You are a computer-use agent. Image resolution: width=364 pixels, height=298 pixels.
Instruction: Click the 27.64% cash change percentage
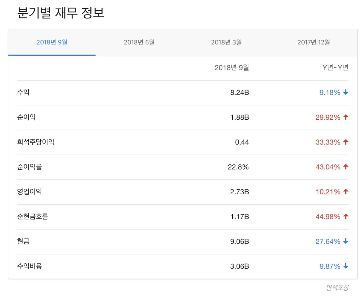tap(328, 241)
